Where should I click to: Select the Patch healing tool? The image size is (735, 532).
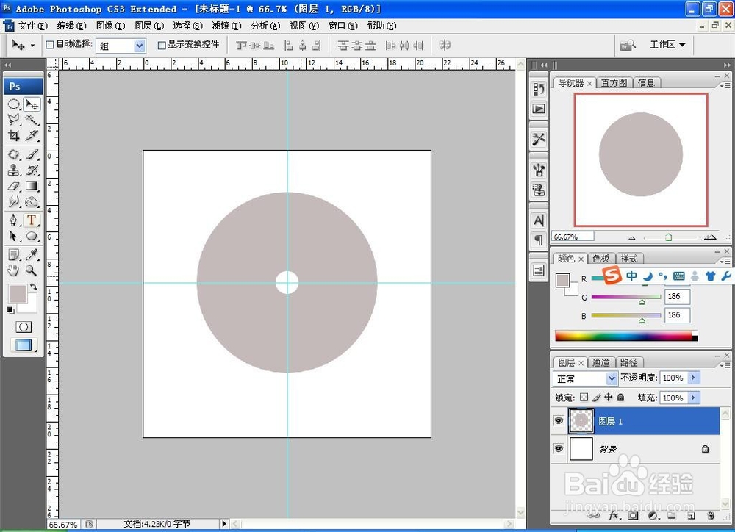13,154
